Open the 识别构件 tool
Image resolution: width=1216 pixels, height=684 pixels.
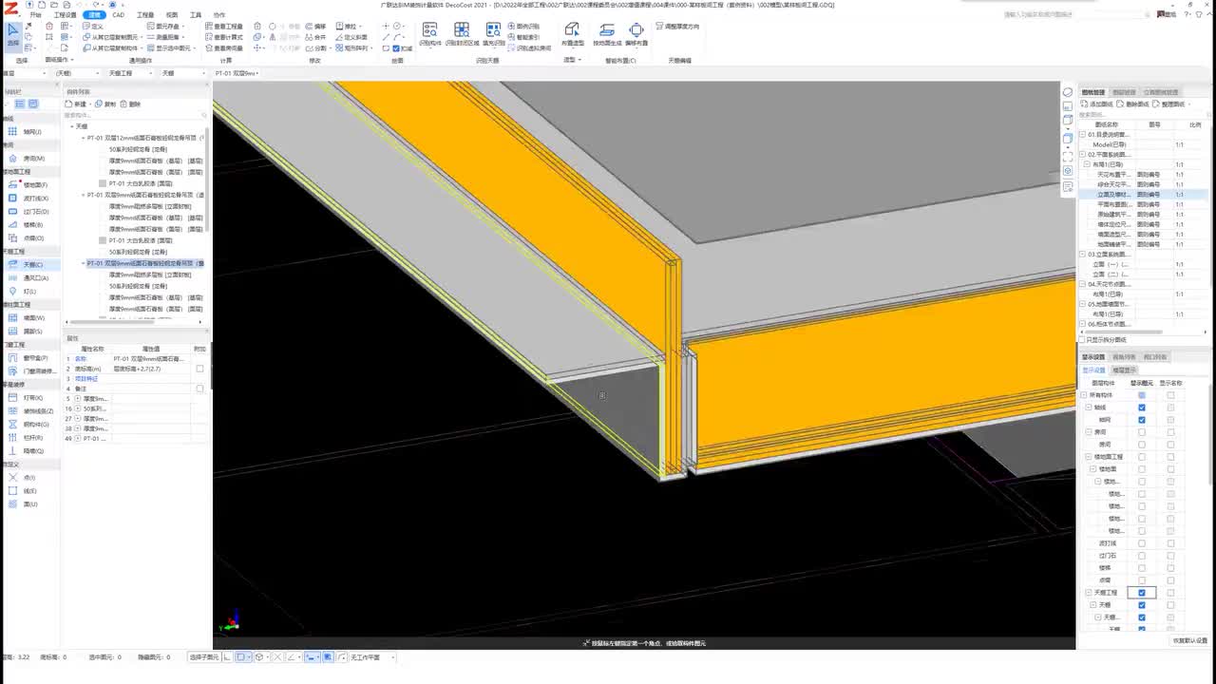pos(430,34)
